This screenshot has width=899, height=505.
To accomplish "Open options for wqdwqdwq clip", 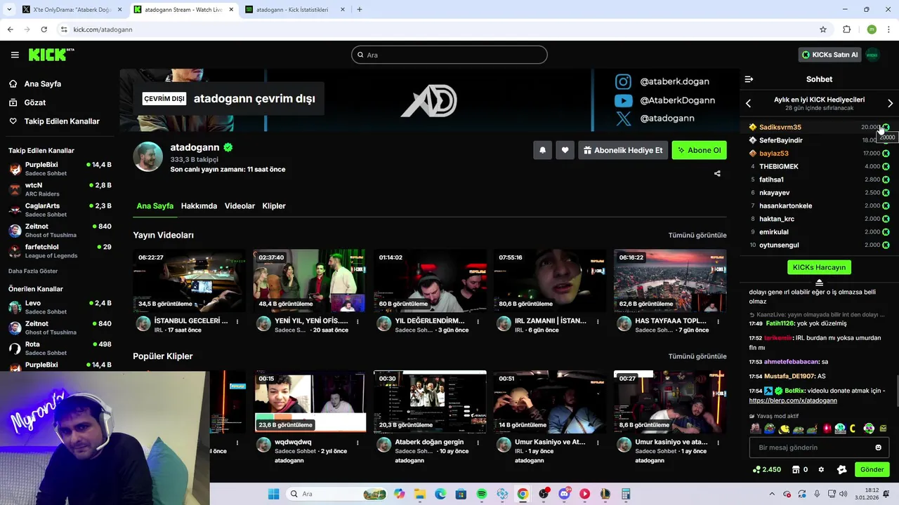I will pos(357,443).
